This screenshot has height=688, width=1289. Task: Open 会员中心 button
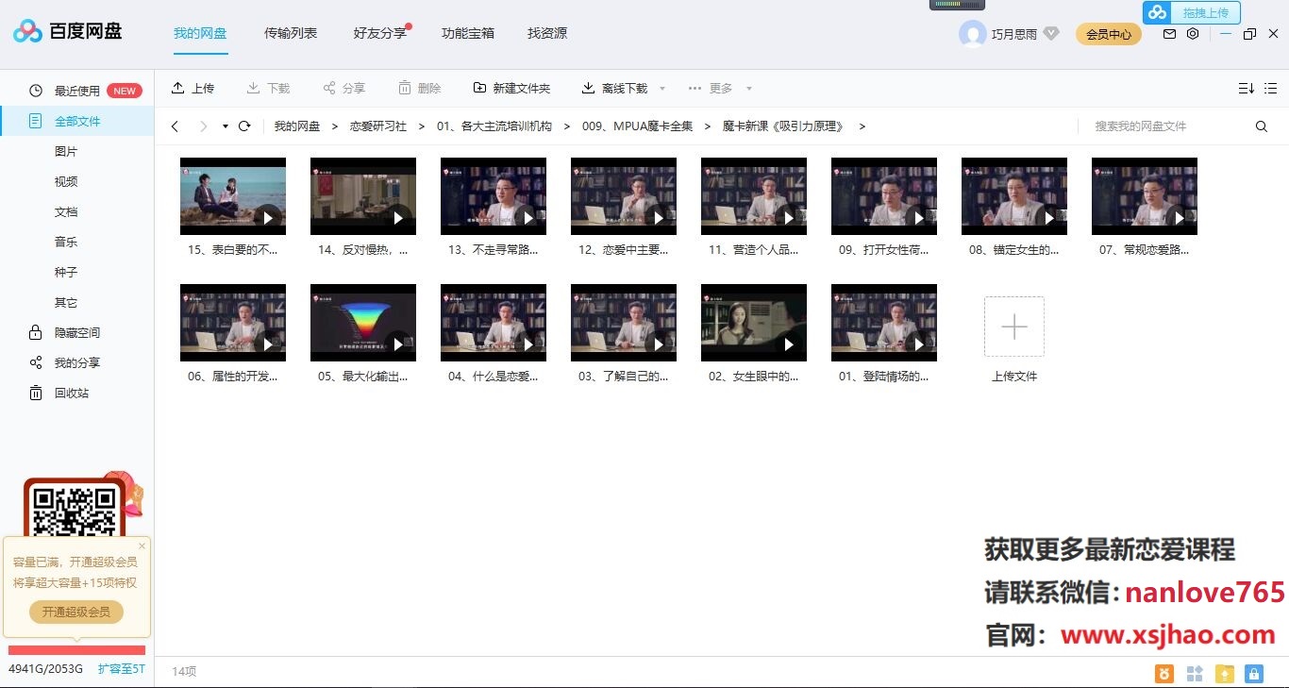[x=1109, y=34]
